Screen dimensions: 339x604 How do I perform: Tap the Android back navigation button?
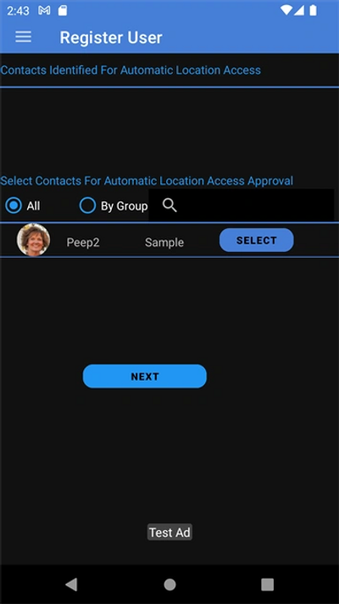pyautogui.click(x=71, y=584)
